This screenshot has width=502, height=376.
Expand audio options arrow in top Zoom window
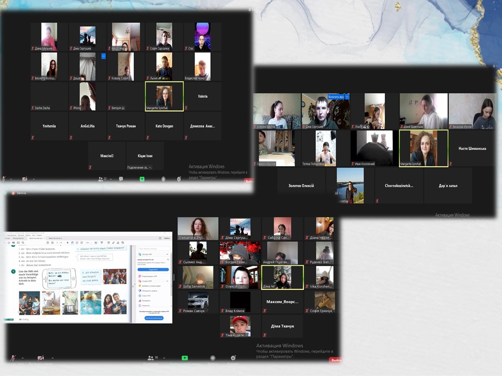(12, 179)
